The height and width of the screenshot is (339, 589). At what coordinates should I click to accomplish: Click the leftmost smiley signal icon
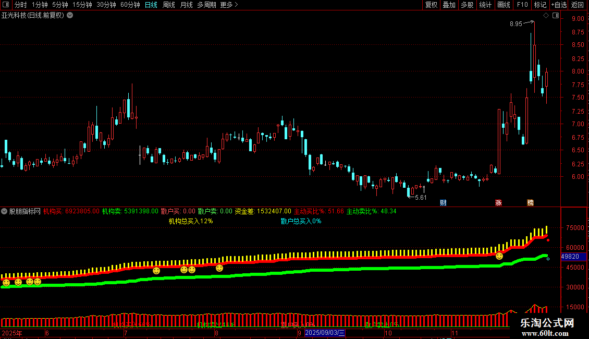point(6,283)
